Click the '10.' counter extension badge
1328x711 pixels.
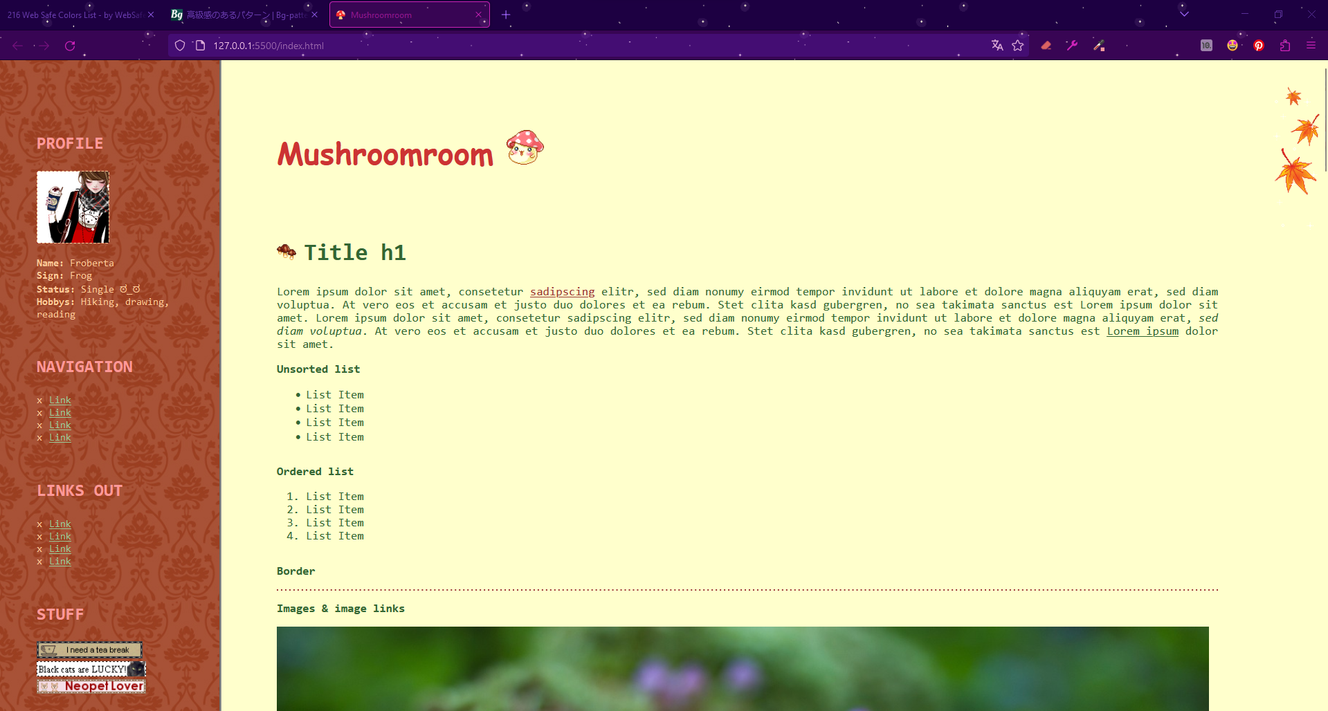point(1206,45)
